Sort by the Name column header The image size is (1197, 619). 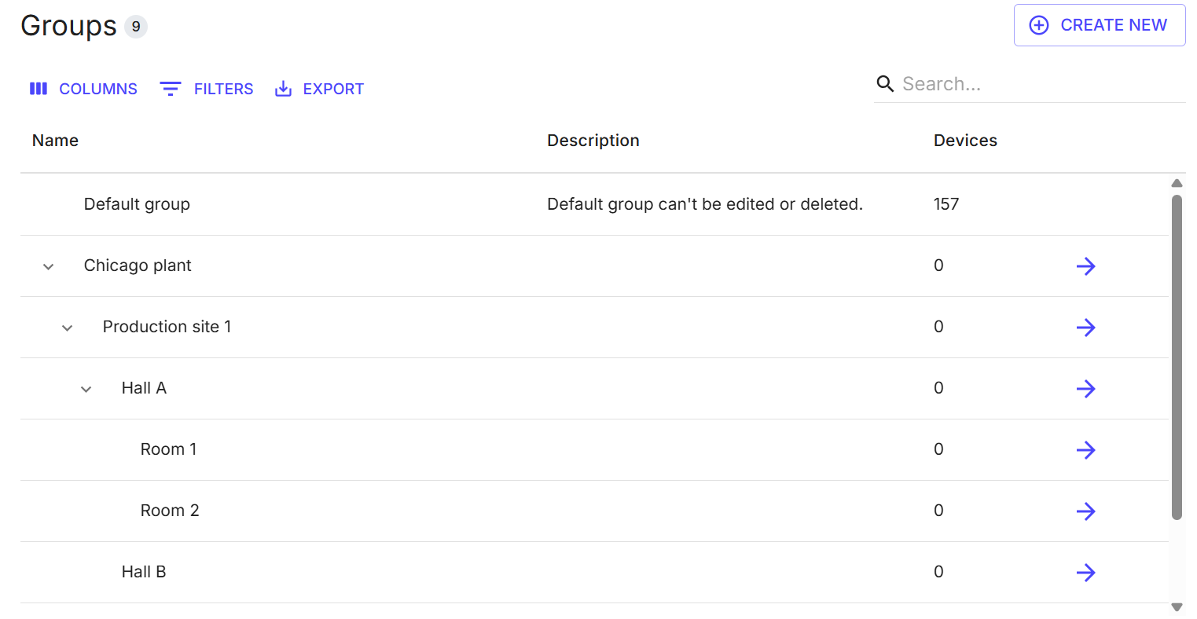click(55, 141)
